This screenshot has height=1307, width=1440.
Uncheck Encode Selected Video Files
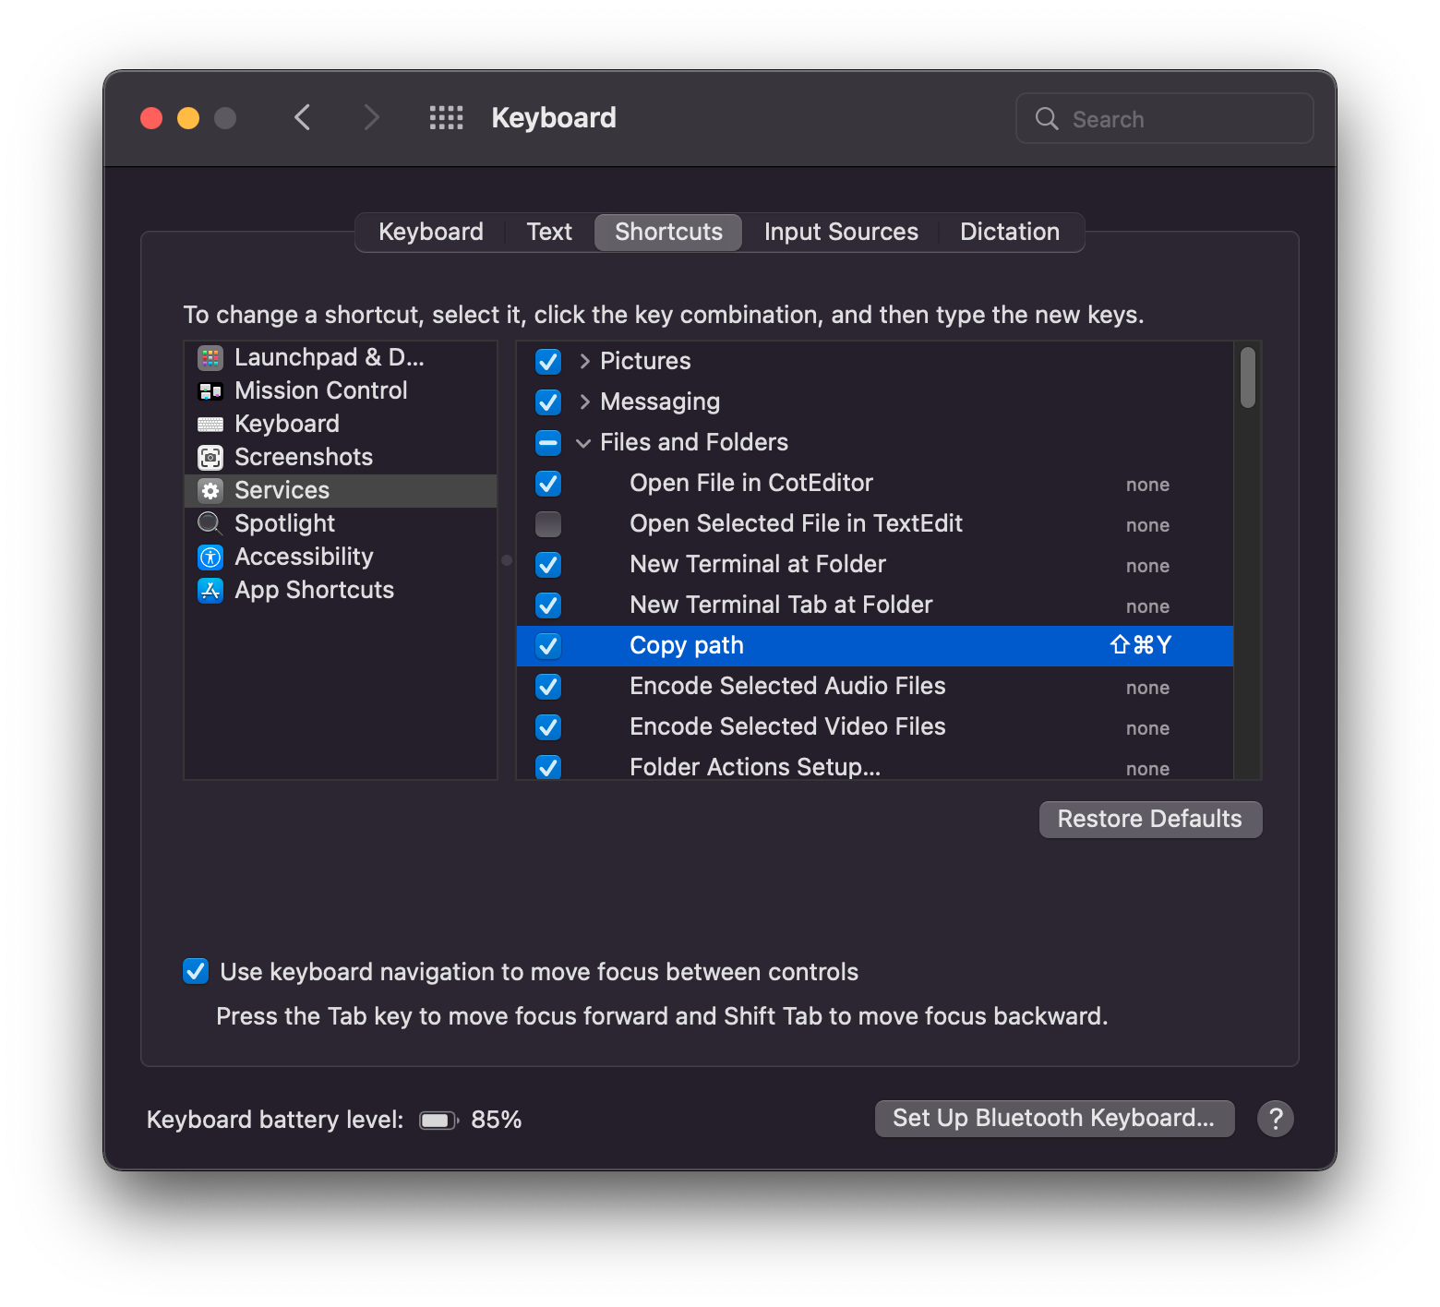point(548,727)
